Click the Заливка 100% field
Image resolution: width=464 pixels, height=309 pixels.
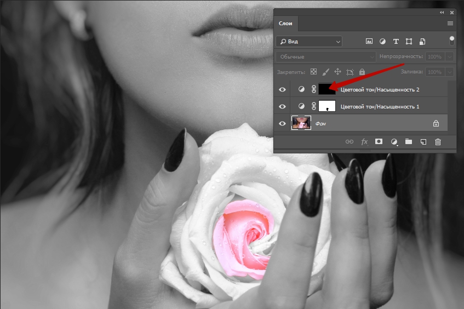pos(436,72)
